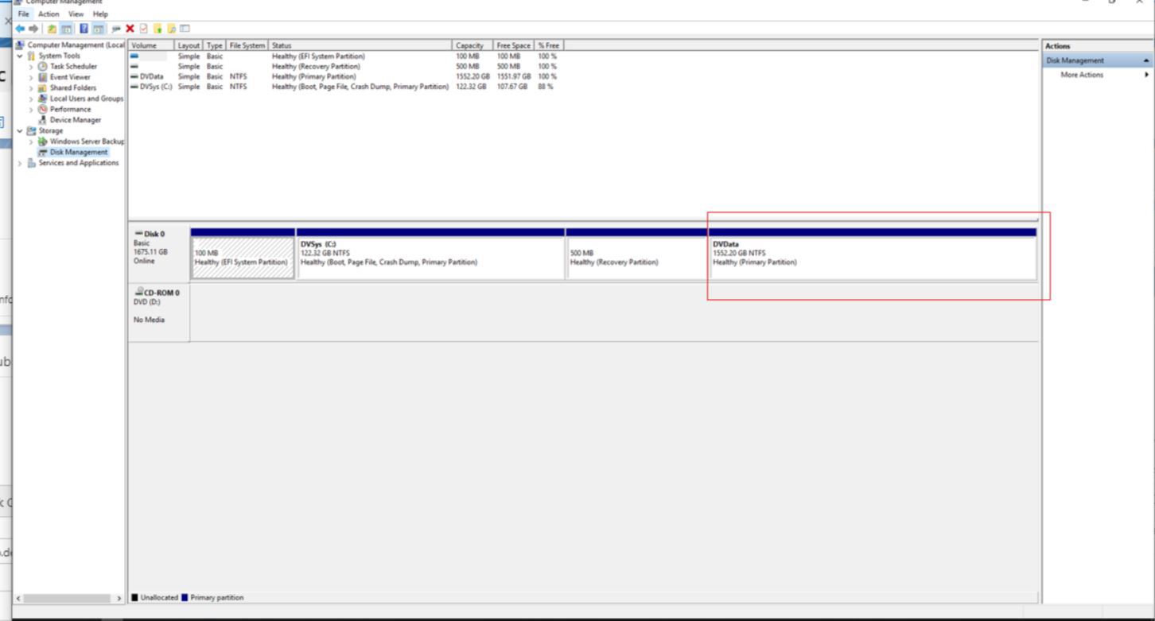The height and width of the screenshot is (621, 1155).
Task: Select the DVSys (C:) volume row
Action: click(345, 87)
